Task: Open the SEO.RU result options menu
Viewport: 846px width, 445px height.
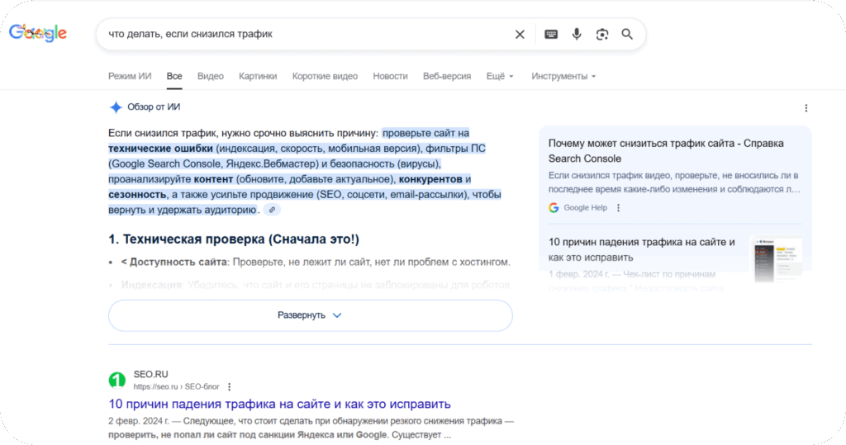Action: pyautogui.click(x=230, y=386)
